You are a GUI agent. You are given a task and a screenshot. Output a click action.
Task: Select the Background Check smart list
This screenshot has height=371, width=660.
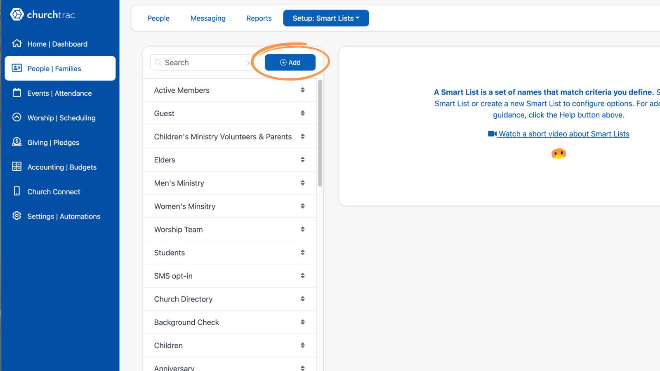point(229,322)
